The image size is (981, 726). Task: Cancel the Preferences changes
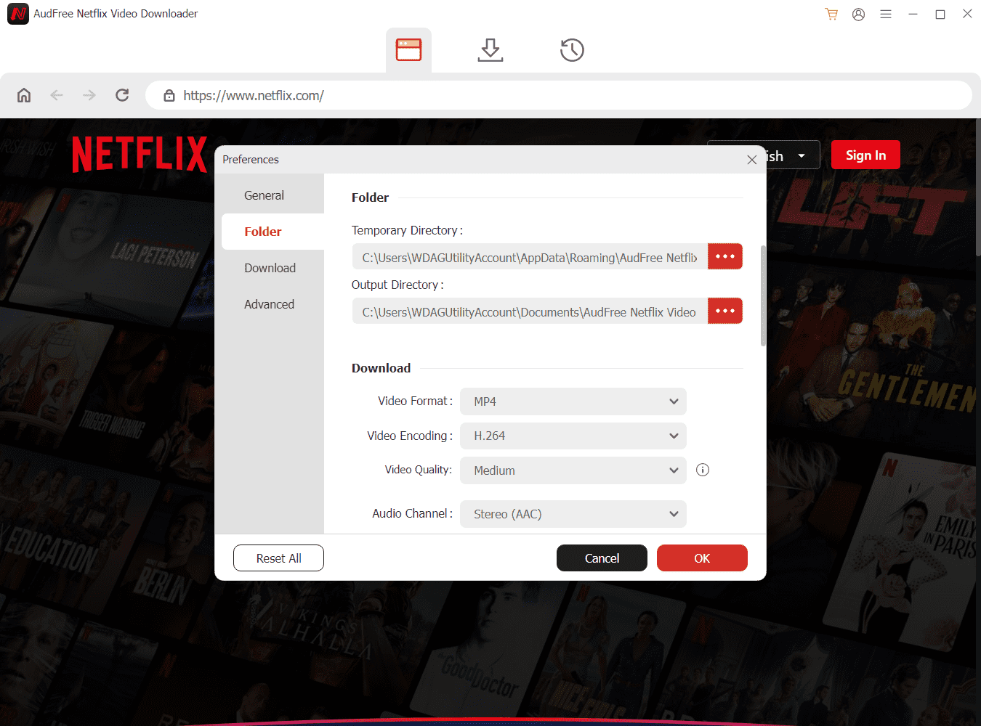pyautogui.click(x=602, y=558)
